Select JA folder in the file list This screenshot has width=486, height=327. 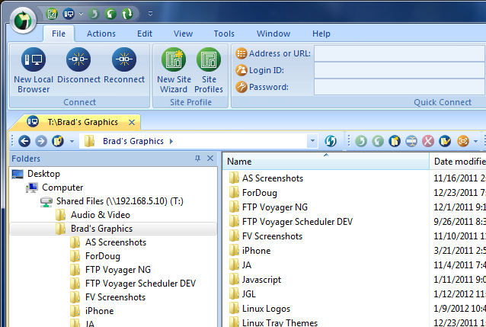[x=246, y=265]
